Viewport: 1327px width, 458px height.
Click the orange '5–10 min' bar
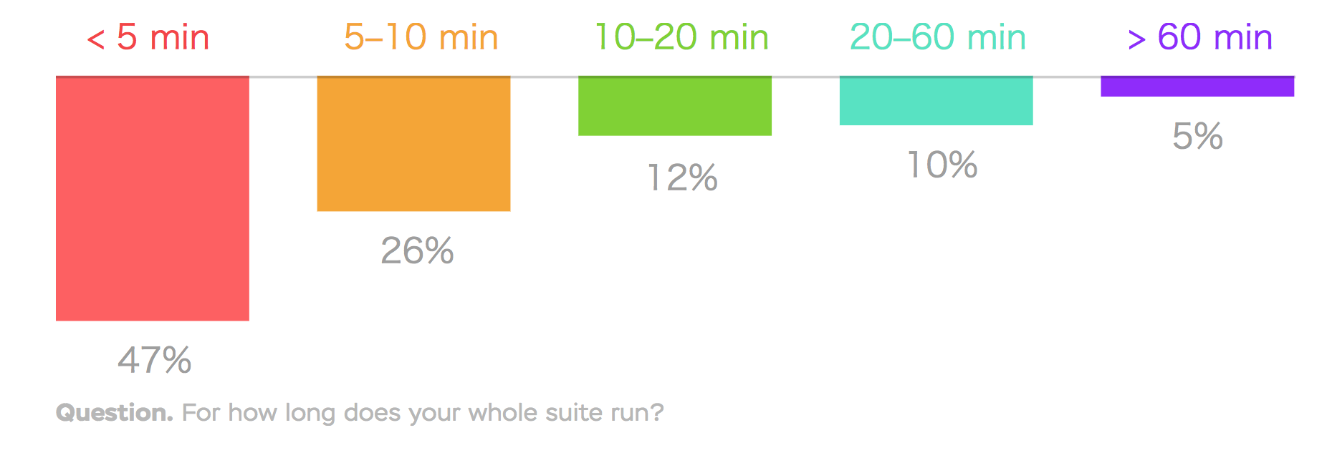tap(413, 143)
